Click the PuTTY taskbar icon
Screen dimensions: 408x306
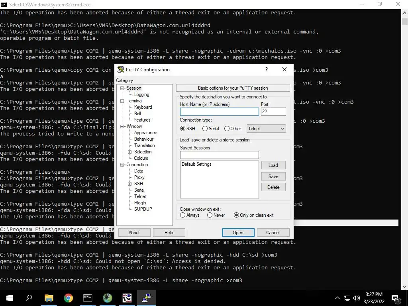tap(147, 298)
